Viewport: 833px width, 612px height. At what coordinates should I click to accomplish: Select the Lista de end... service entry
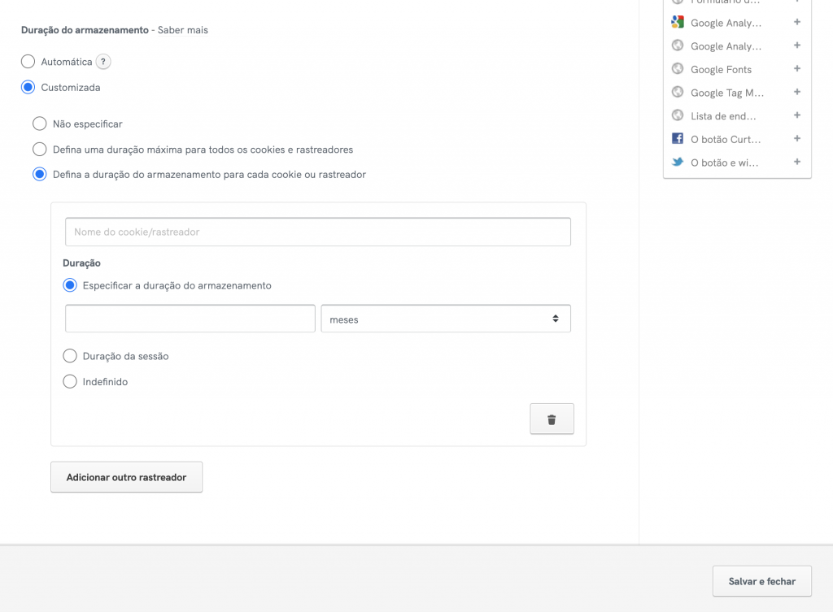point(723,116)
